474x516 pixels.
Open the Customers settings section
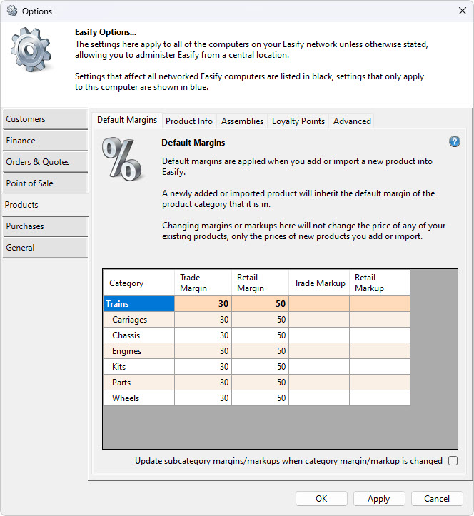(x=45, y=119)
